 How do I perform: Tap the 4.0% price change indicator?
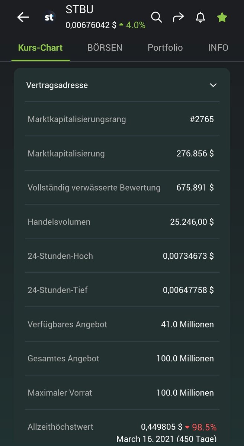[x=132, y=25]
